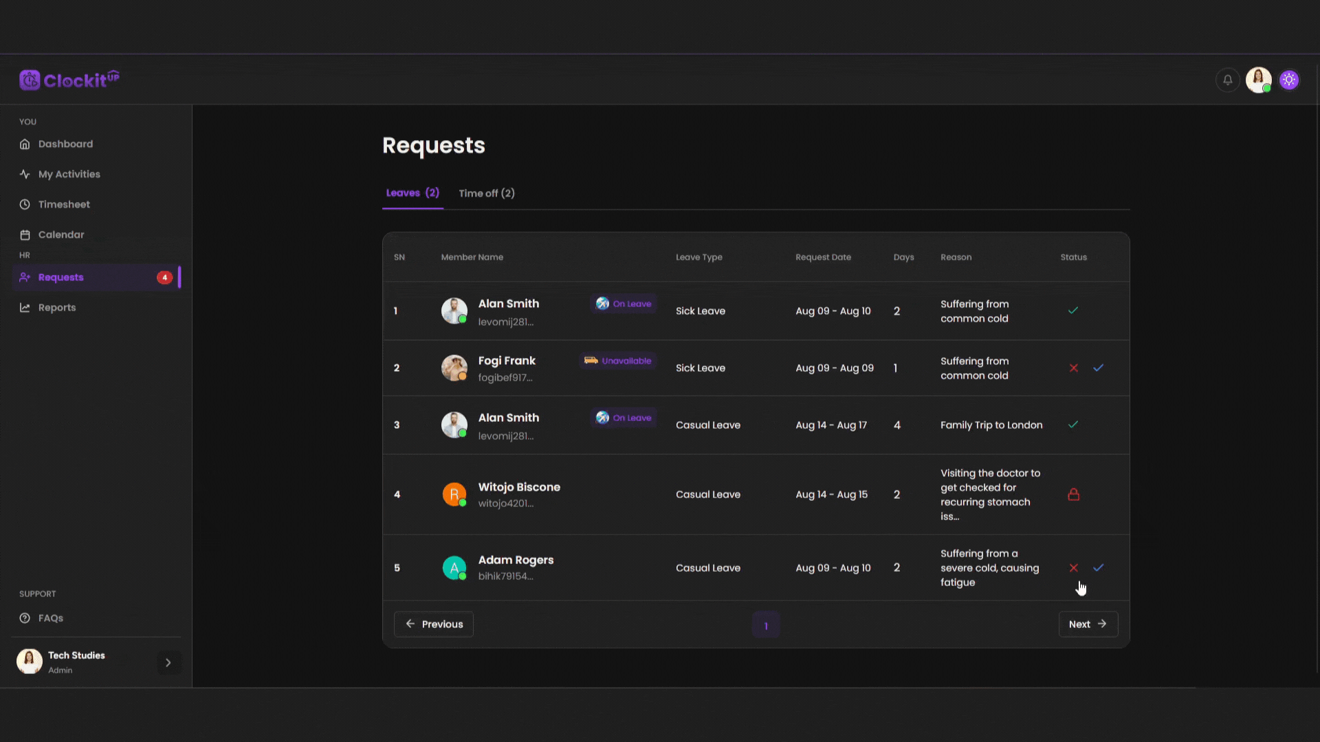The image size is (1320, 742).
Task: Click the Requests user-plus icon
Action: tap(25, 277)
